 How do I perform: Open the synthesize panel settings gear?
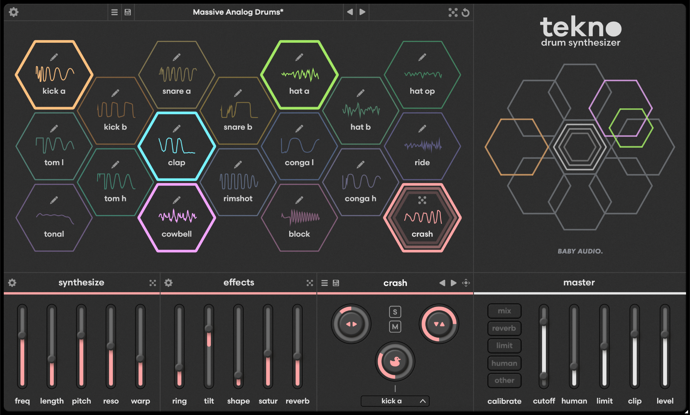pos(13,283)
